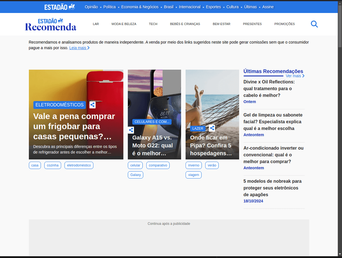Click the 'inverno' tag
This screenshot has height=258, width=342.
[193, 165]
